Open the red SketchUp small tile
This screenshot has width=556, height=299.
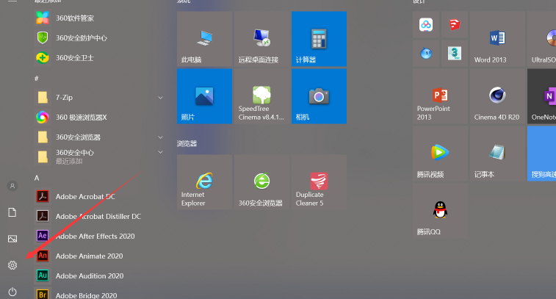point(455,25)
